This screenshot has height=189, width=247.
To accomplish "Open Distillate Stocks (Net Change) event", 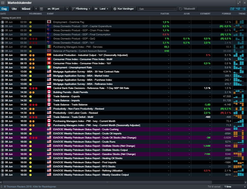I will pos(94,146).
